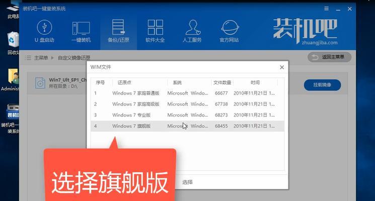Click the 返回主菜单 return button
The width and height of the screenshot is (375, 201).
(329, 57)
